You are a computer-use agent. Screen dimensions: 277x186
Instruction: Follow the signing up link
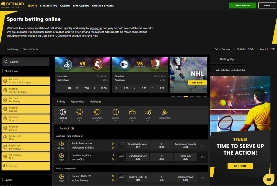(96, 28)
